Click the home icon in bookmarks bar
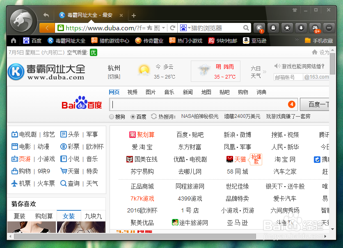Screen dimensions: 343x248 [x=14, y=41]
